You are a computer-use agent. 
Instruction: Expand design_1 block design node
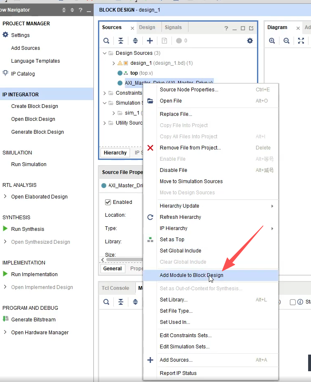click(113, 63)
